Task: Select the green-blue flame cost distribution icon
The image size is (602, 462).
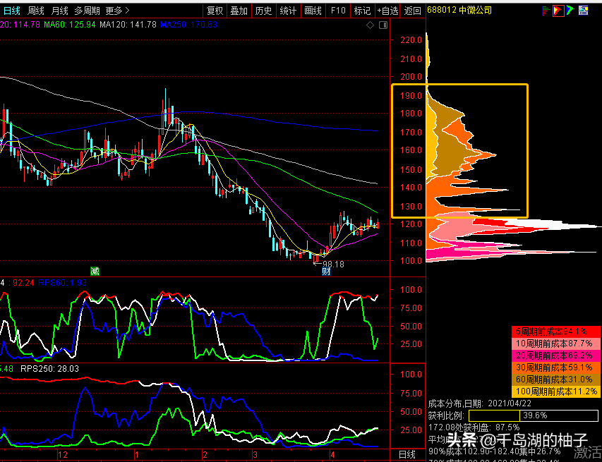Action: click(570, 11)
